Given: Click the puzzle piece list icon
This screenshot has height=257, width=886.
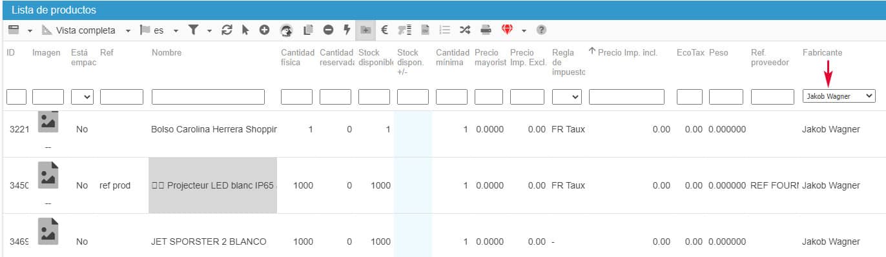Looking at the screenshot, I should [x=405, y=30].
